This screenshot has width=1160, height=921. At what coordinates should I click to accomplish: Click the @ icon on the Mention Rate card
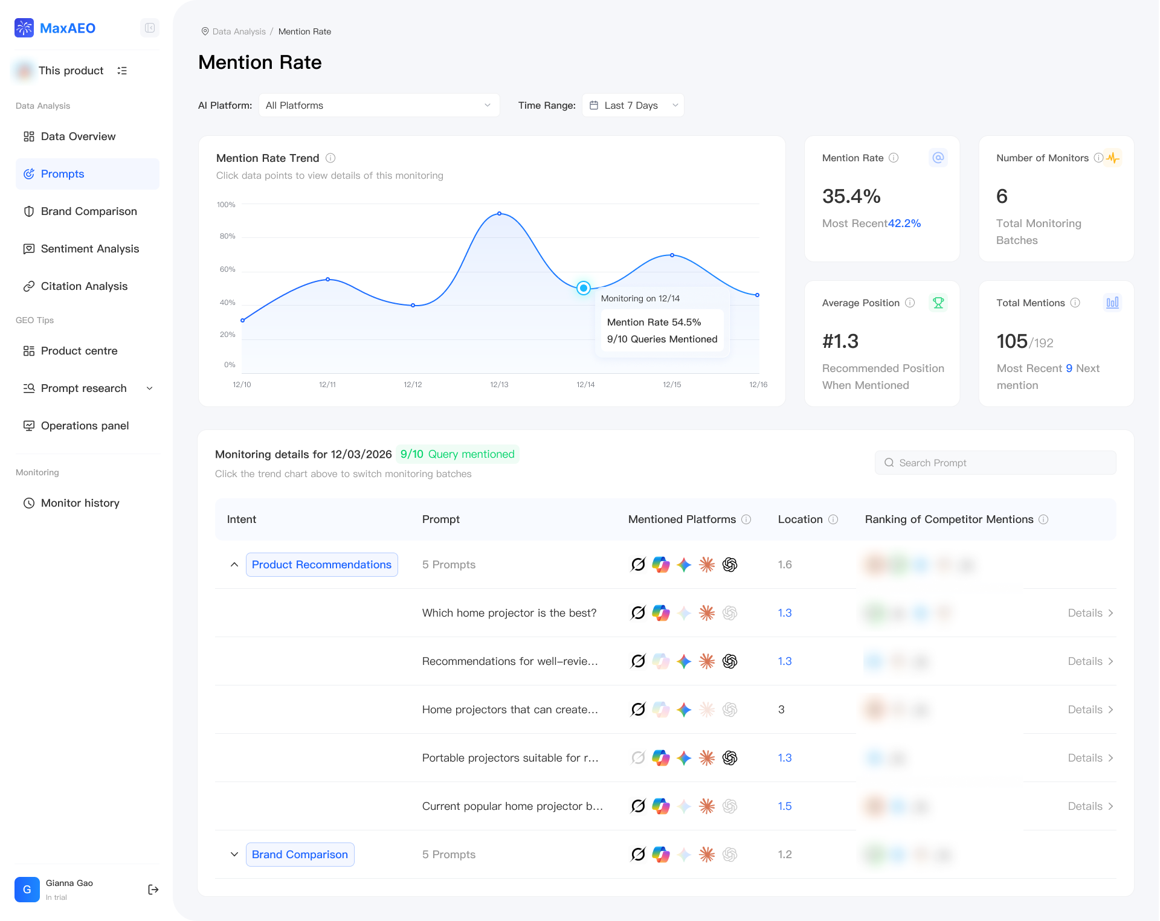(938, 158)
